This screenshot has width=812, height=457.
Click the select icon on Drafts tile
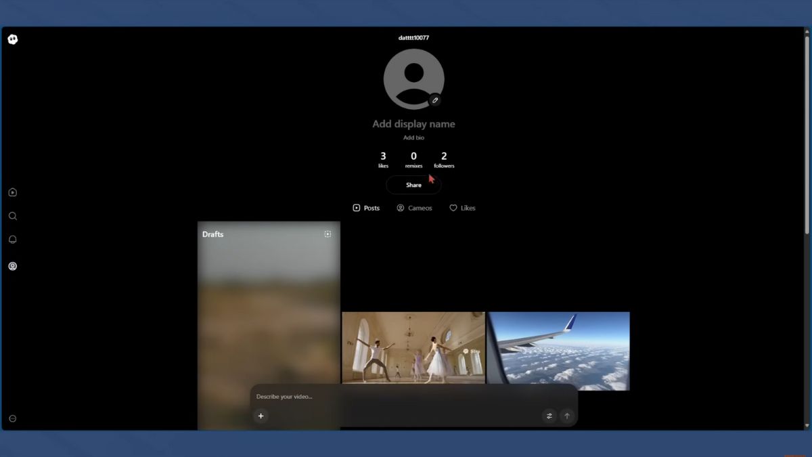[328, 234]
